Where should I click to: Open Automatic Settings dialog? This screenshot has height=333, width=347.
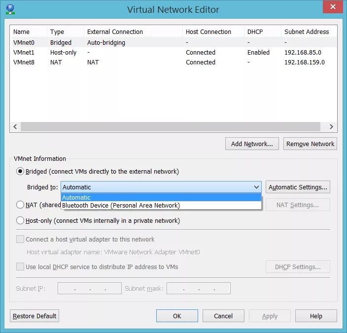[x=298, y=187]
